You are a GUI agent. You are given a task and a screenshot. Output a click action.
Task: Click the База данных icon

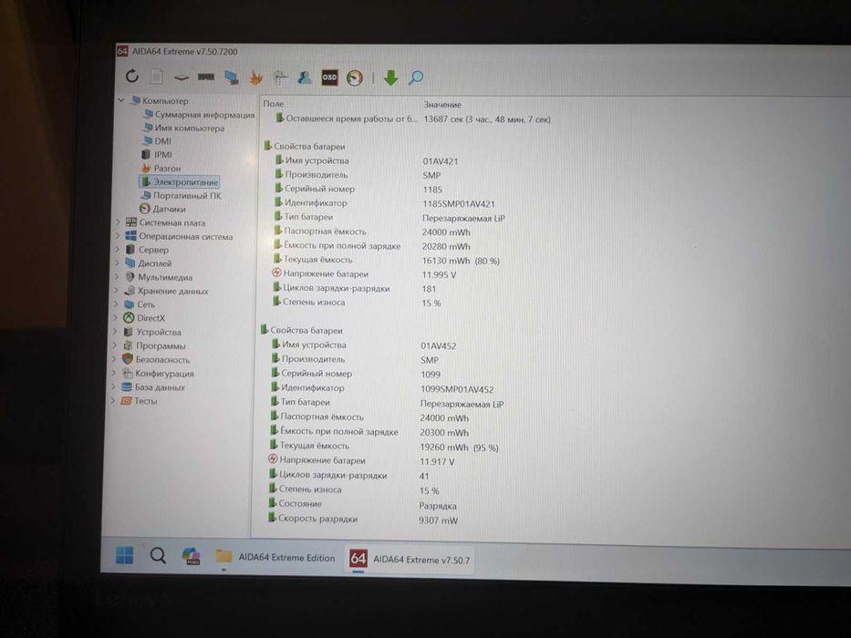pos(127,386)
